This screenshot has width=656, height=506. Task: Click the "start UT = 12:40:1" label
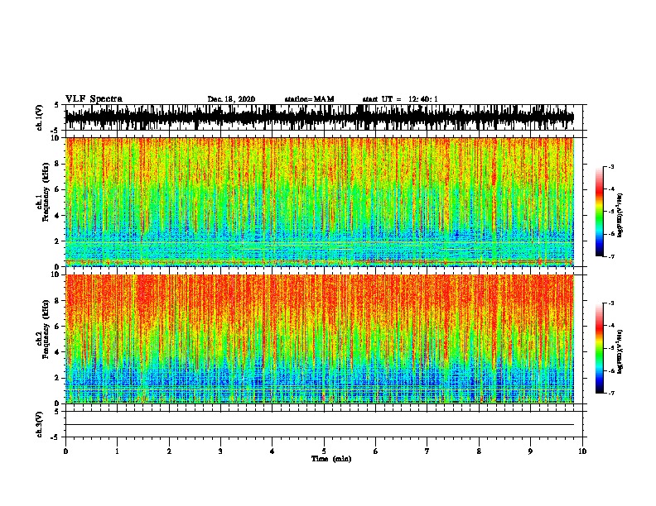(x=400, y=99)
